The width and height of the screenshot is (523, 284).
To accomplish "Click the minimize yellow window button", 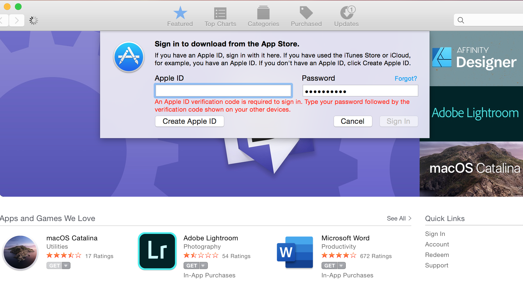I will pyautogui.click(x=7, y=6).
